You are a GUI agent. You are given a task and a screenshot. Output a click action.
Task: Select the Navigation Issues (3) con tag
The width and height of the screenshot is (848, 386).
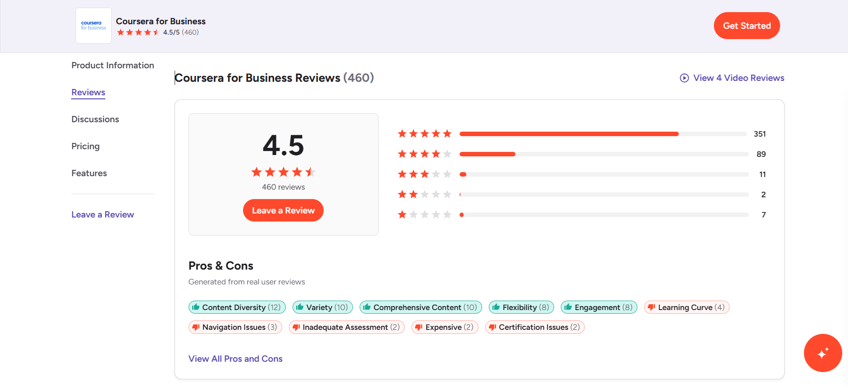235,327
